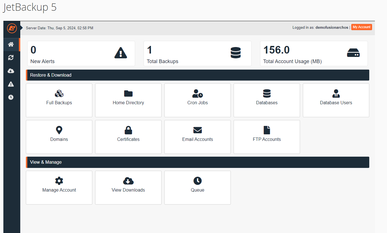Click the Manage Account gear icon
The image size is (387, 233).
59,181
